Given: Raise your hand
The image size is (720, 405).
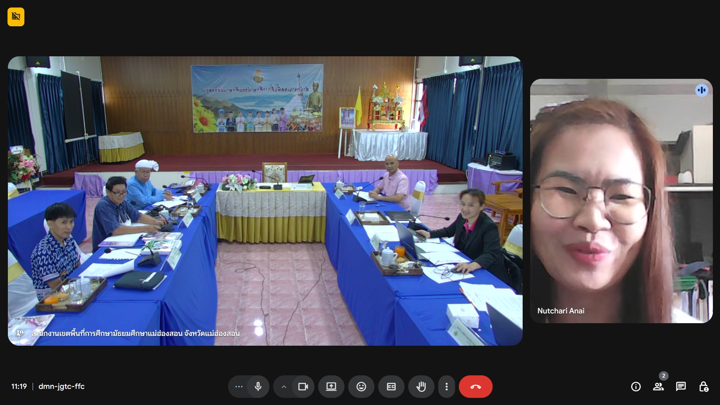Looking at the screenshot, I should pos(421,387).
